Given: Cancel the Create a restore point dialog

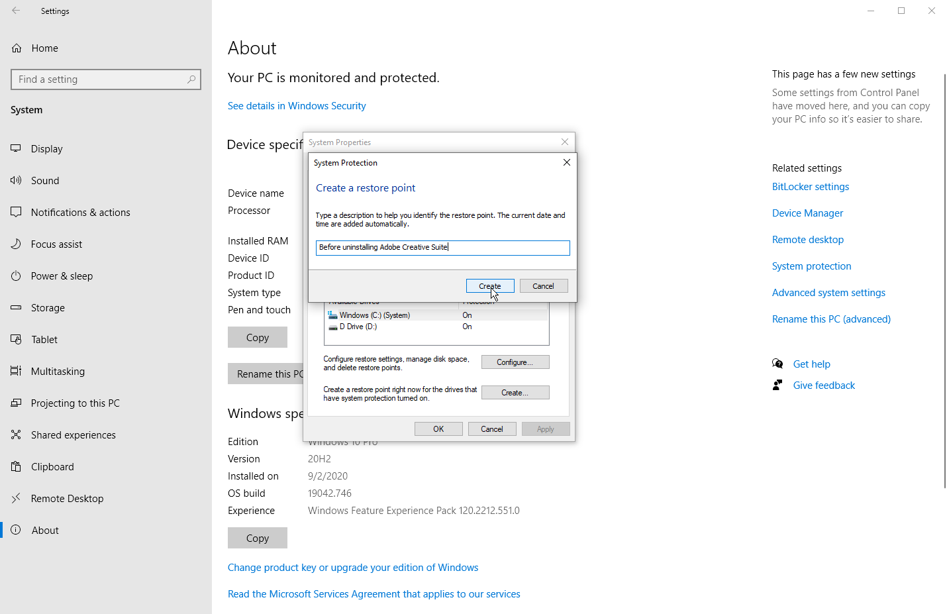Looking at the screenshot, I should [x=544, y=286].
